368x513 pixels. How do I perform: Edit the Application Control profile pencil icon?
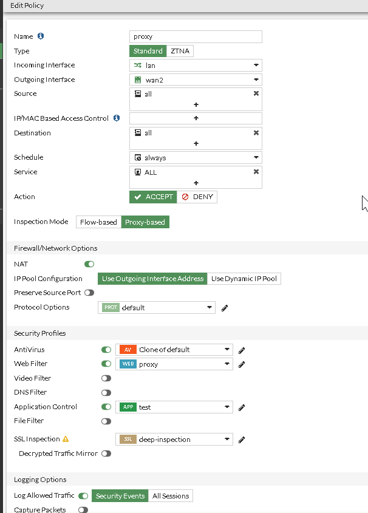242,407
